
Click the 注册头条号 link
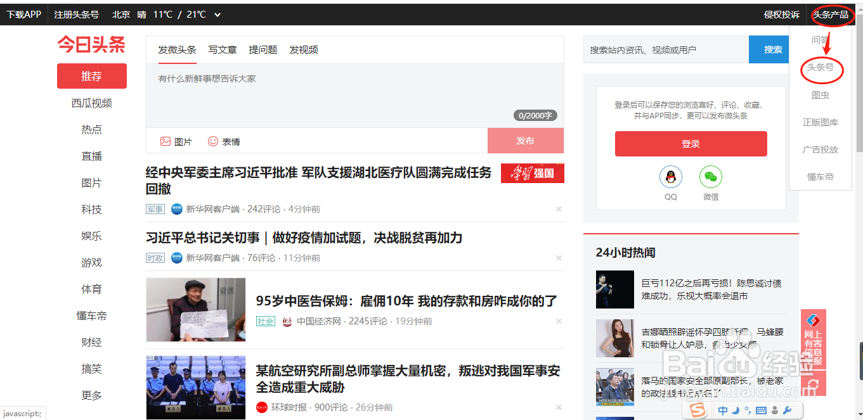77,15
